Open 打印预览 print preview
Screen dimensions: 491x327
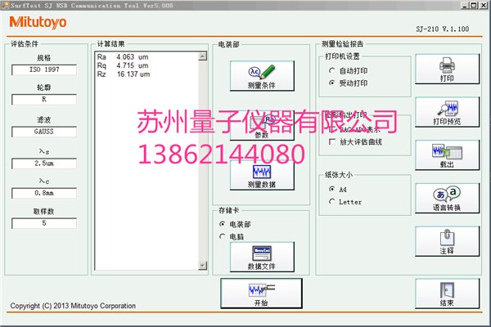447,112
